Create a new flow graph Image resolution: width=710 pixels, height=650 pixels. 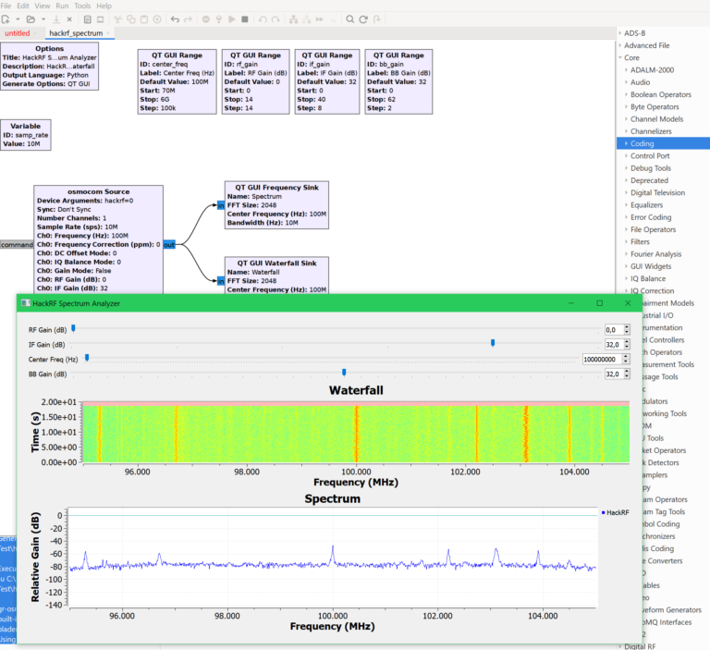click(6, 19)
